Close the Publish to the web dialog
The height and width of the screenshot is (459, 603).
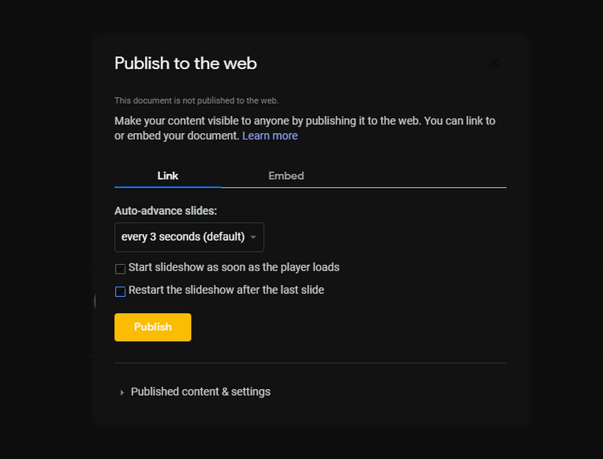coord(494,63)
